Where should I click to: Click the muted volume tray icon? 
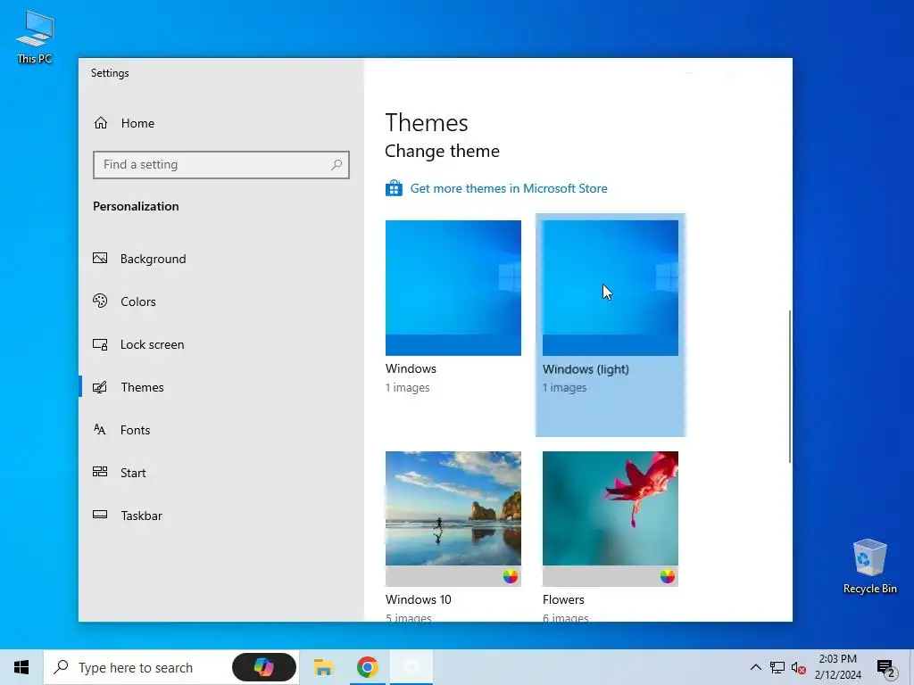(x=799, y=667)
